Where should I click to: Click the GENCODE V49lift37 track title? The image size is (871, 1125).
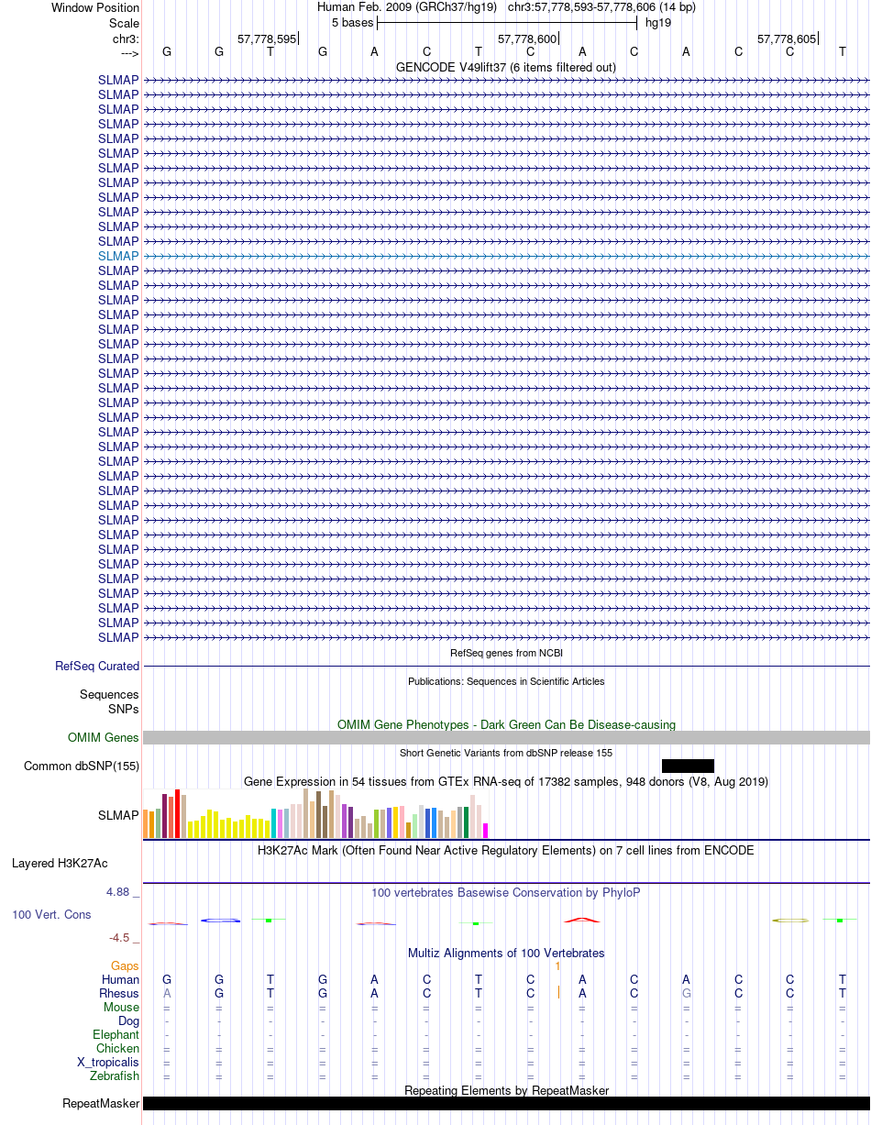pyautogui.click(x=506, y=67)
